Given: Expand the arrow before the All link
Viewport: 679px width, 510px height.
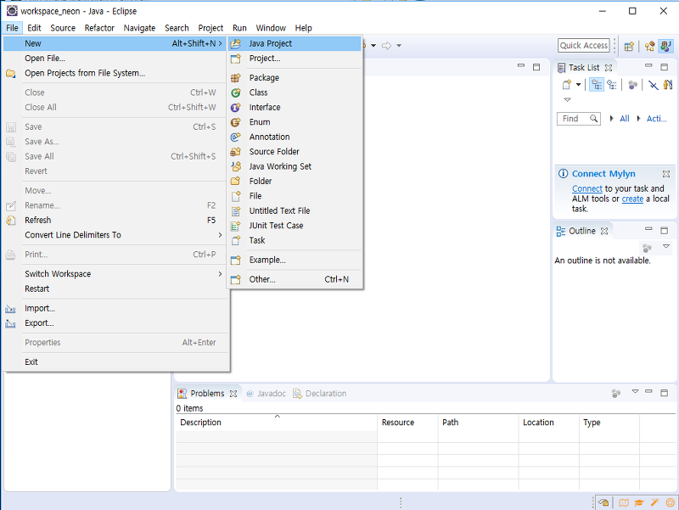Looking at the screenshot, I should tap(611, 119).
